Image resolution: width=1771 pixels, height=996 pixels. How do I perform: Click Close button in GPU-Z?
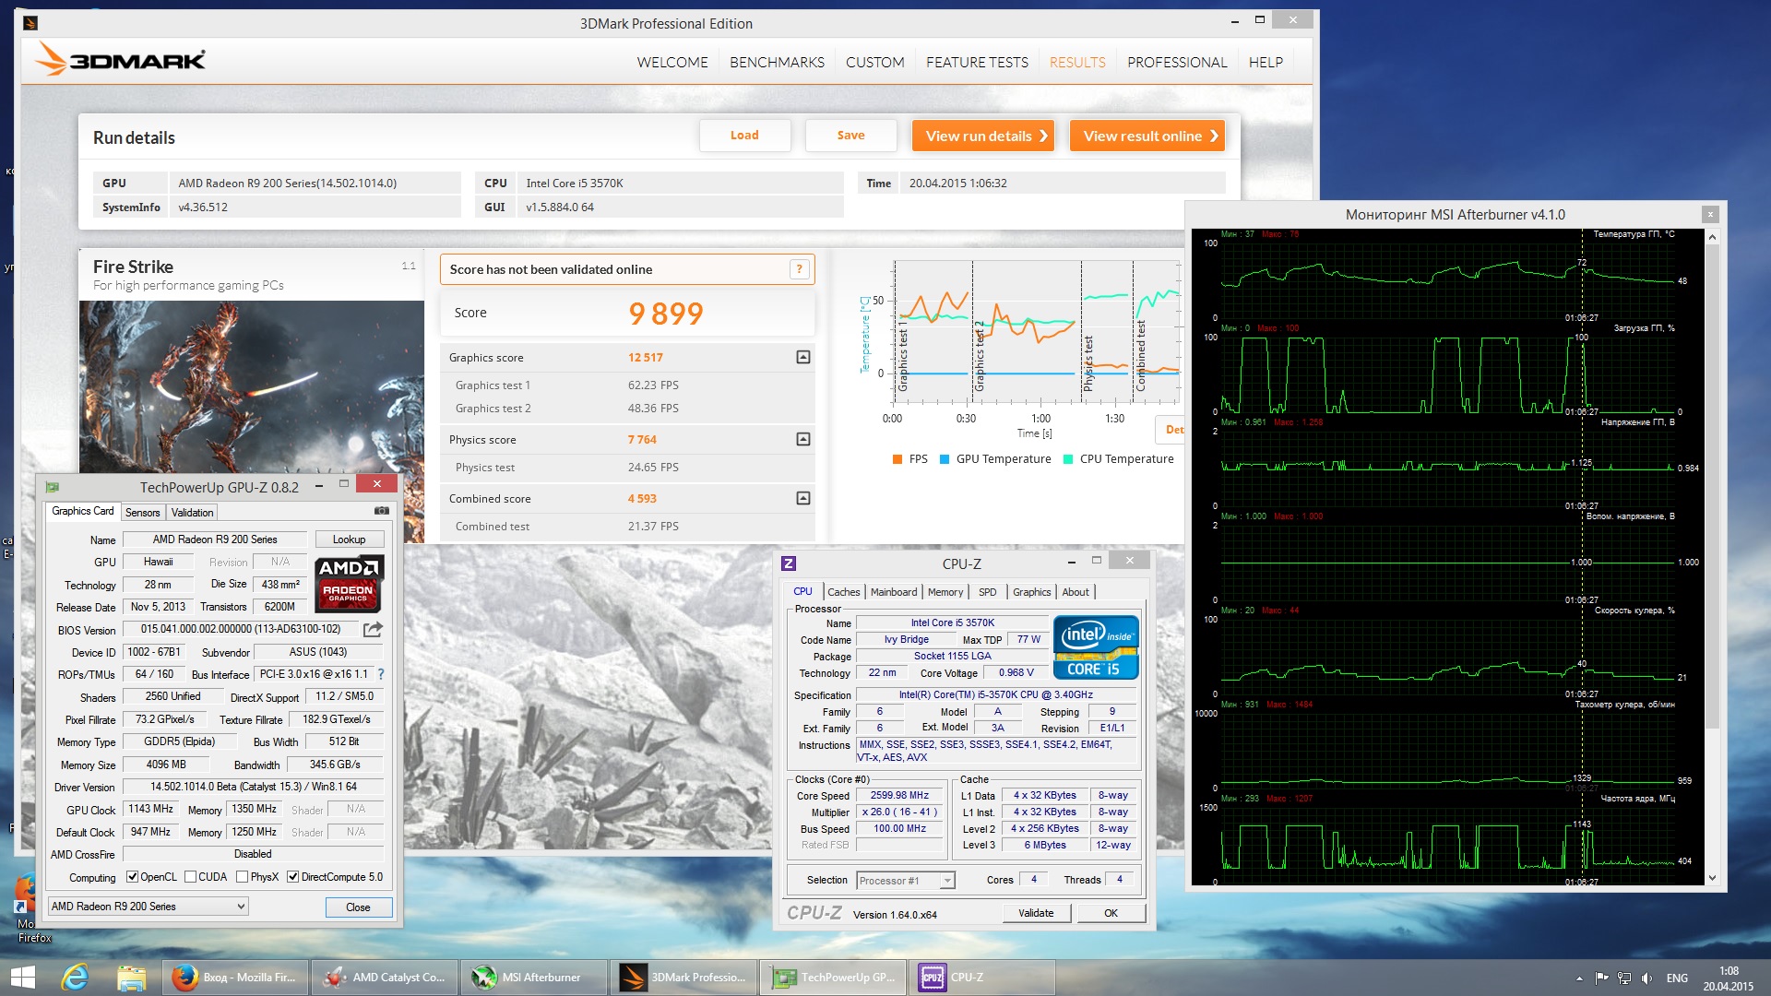pos(358,907)
